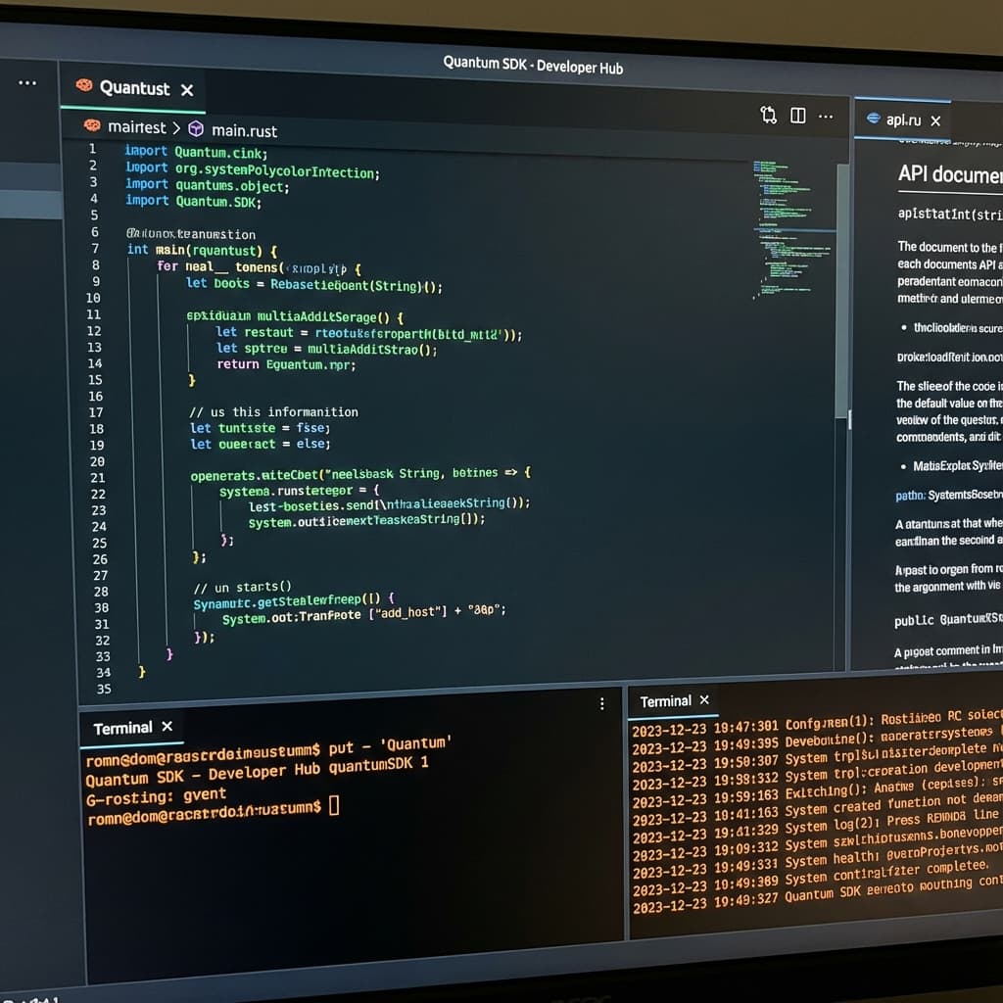The height and width of the screenshot is (1003, 1003).
Task: Click the vertical ellipsis above Terminal panel
Action: point(601,704)
